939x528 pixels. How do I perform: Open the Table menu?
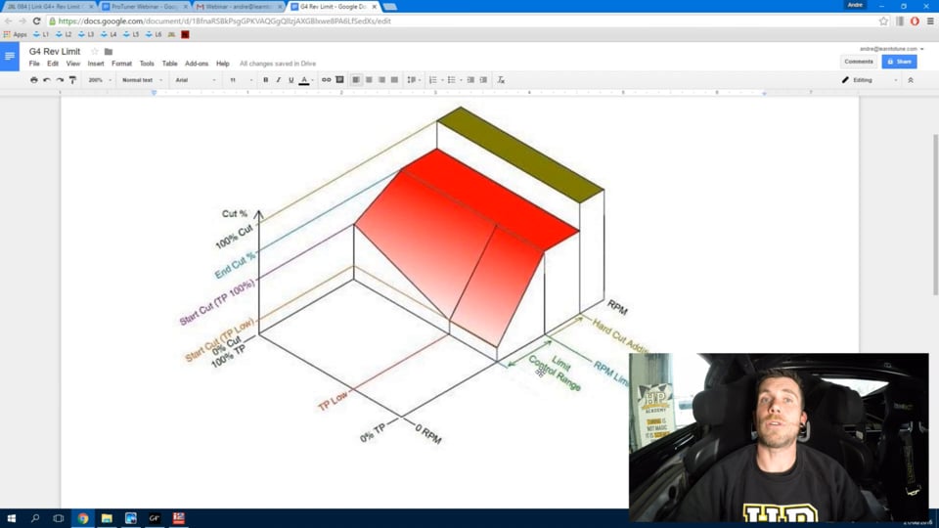tap(169, 64)
